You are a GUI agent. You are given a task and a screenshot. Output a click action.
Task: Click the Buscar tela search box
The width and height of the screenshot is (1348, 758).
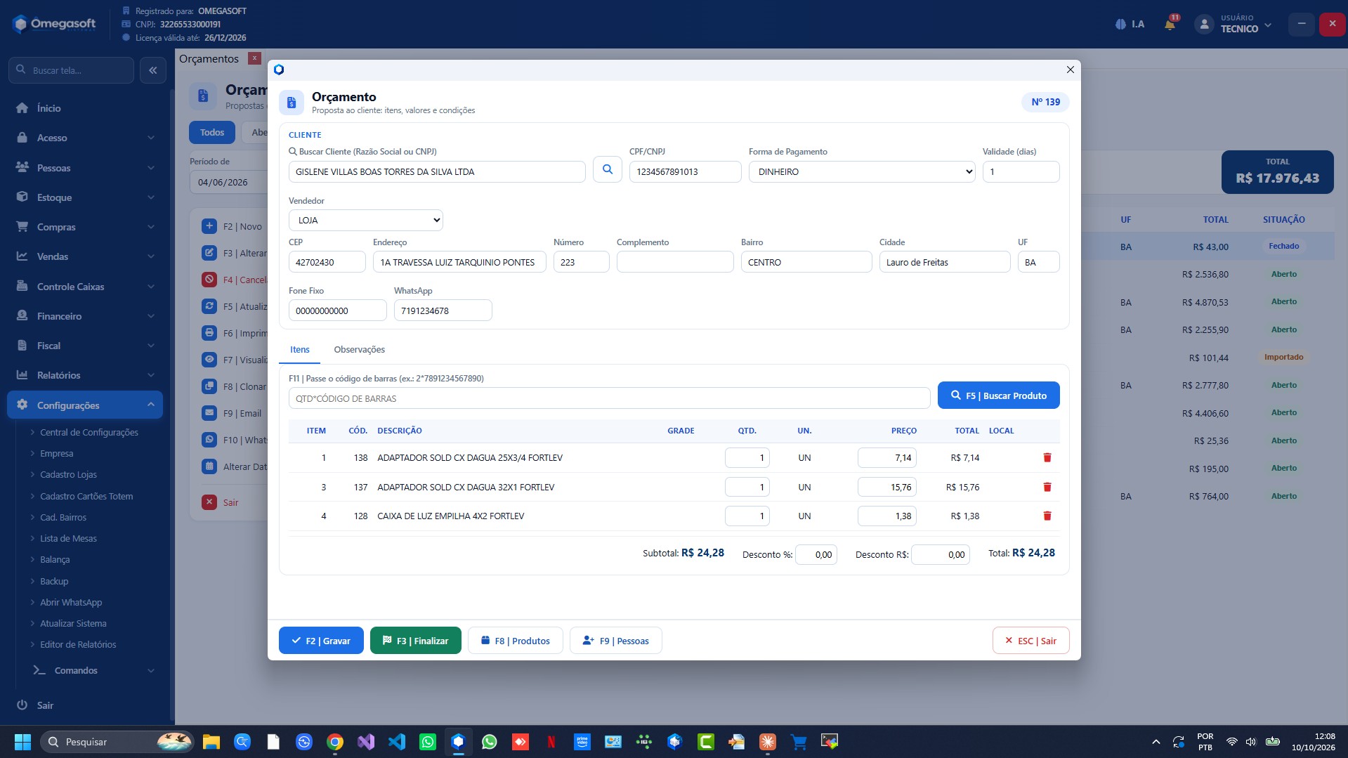click(72, 70)
